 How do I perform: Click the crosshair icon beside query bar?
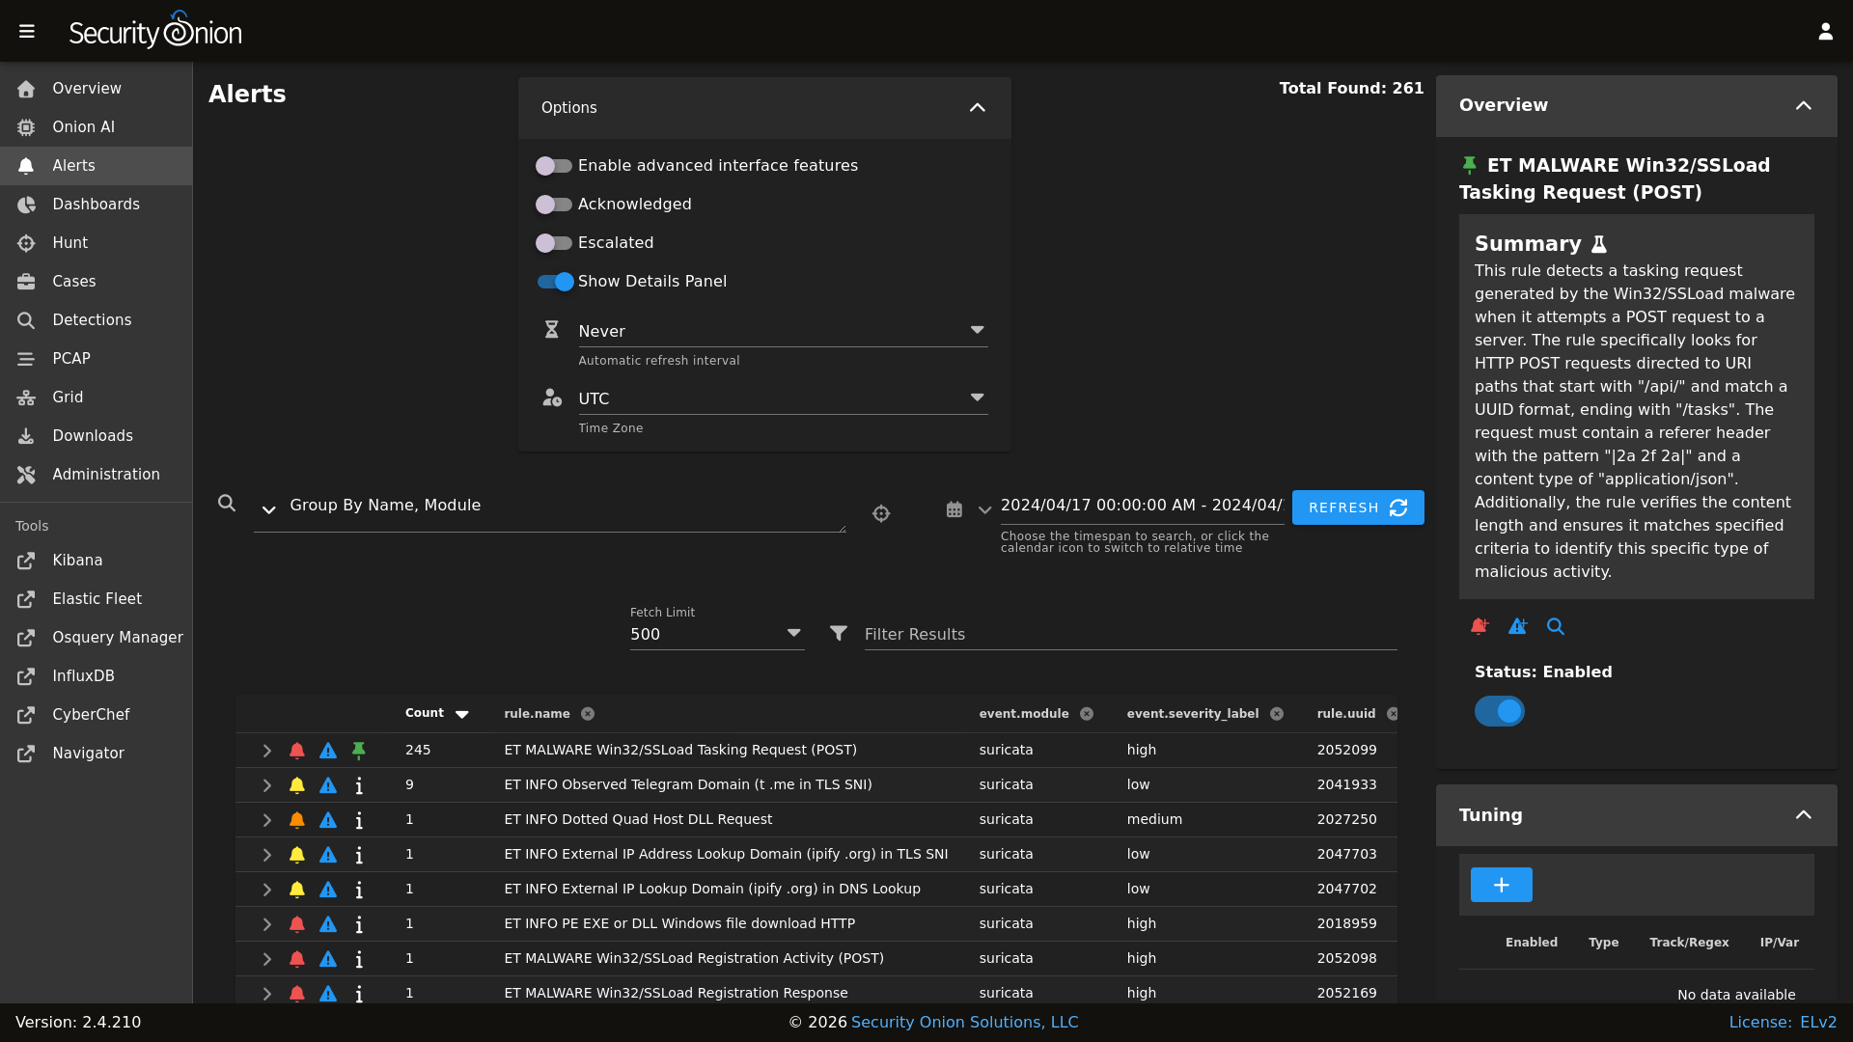coord(881,513)
